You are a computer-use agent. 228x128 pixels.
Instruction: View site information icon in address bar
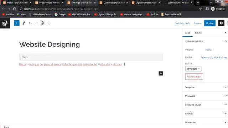click(21, 9)
